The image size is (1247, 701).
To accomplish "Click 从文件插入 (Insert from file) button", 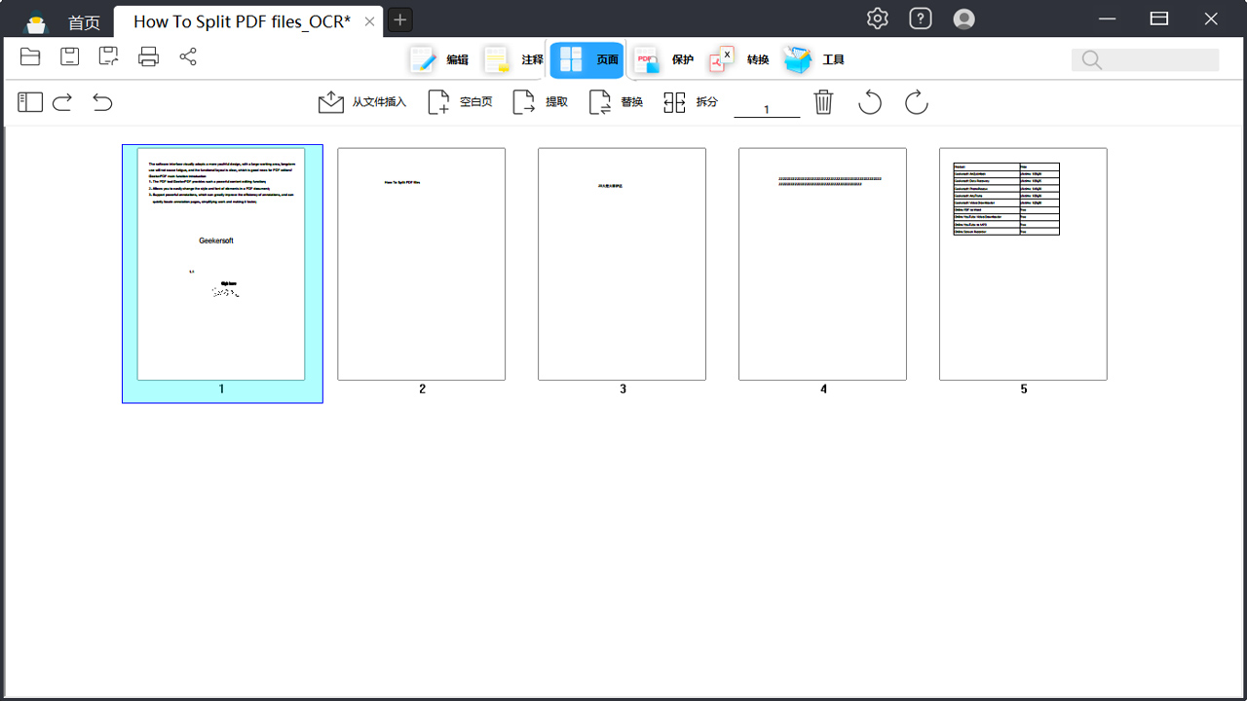I will tap(362, 102).
